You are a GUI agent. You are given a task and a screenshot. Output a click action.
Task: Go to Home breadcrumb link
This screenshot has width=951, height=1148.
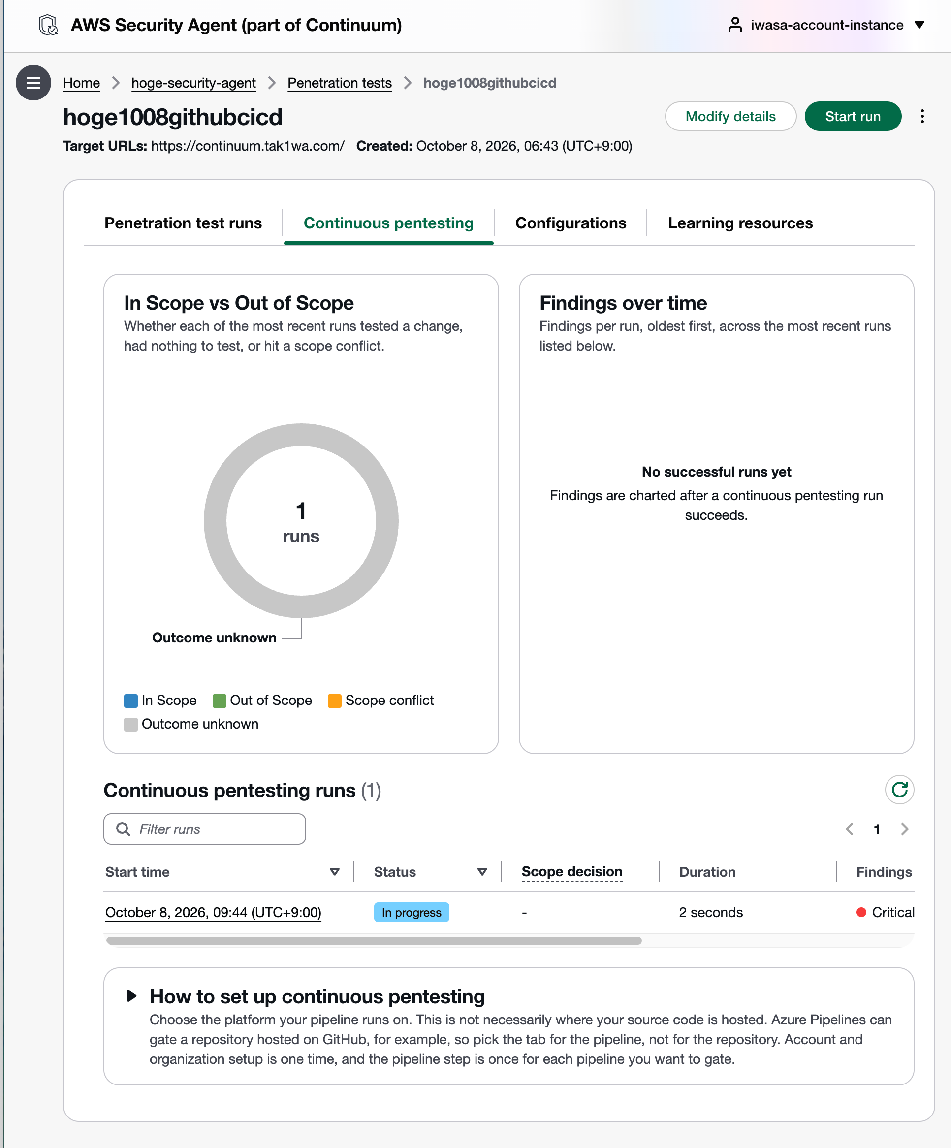pyautogui.click(x=81, y=83)
